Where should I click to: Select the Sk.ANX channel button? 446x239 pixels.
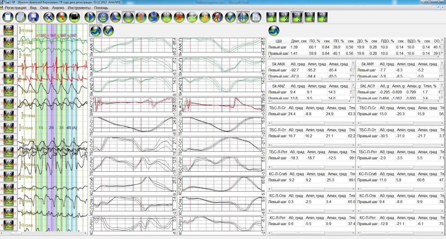8,30
